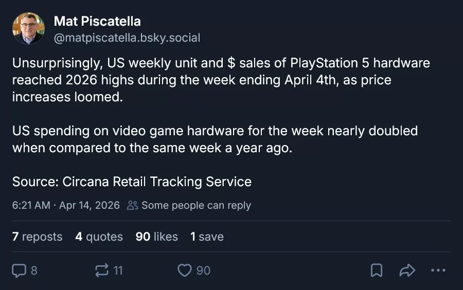Screen dimensions: 463x290
Task: Click the reply speech bubble icon
Action: tap(19, 270)
